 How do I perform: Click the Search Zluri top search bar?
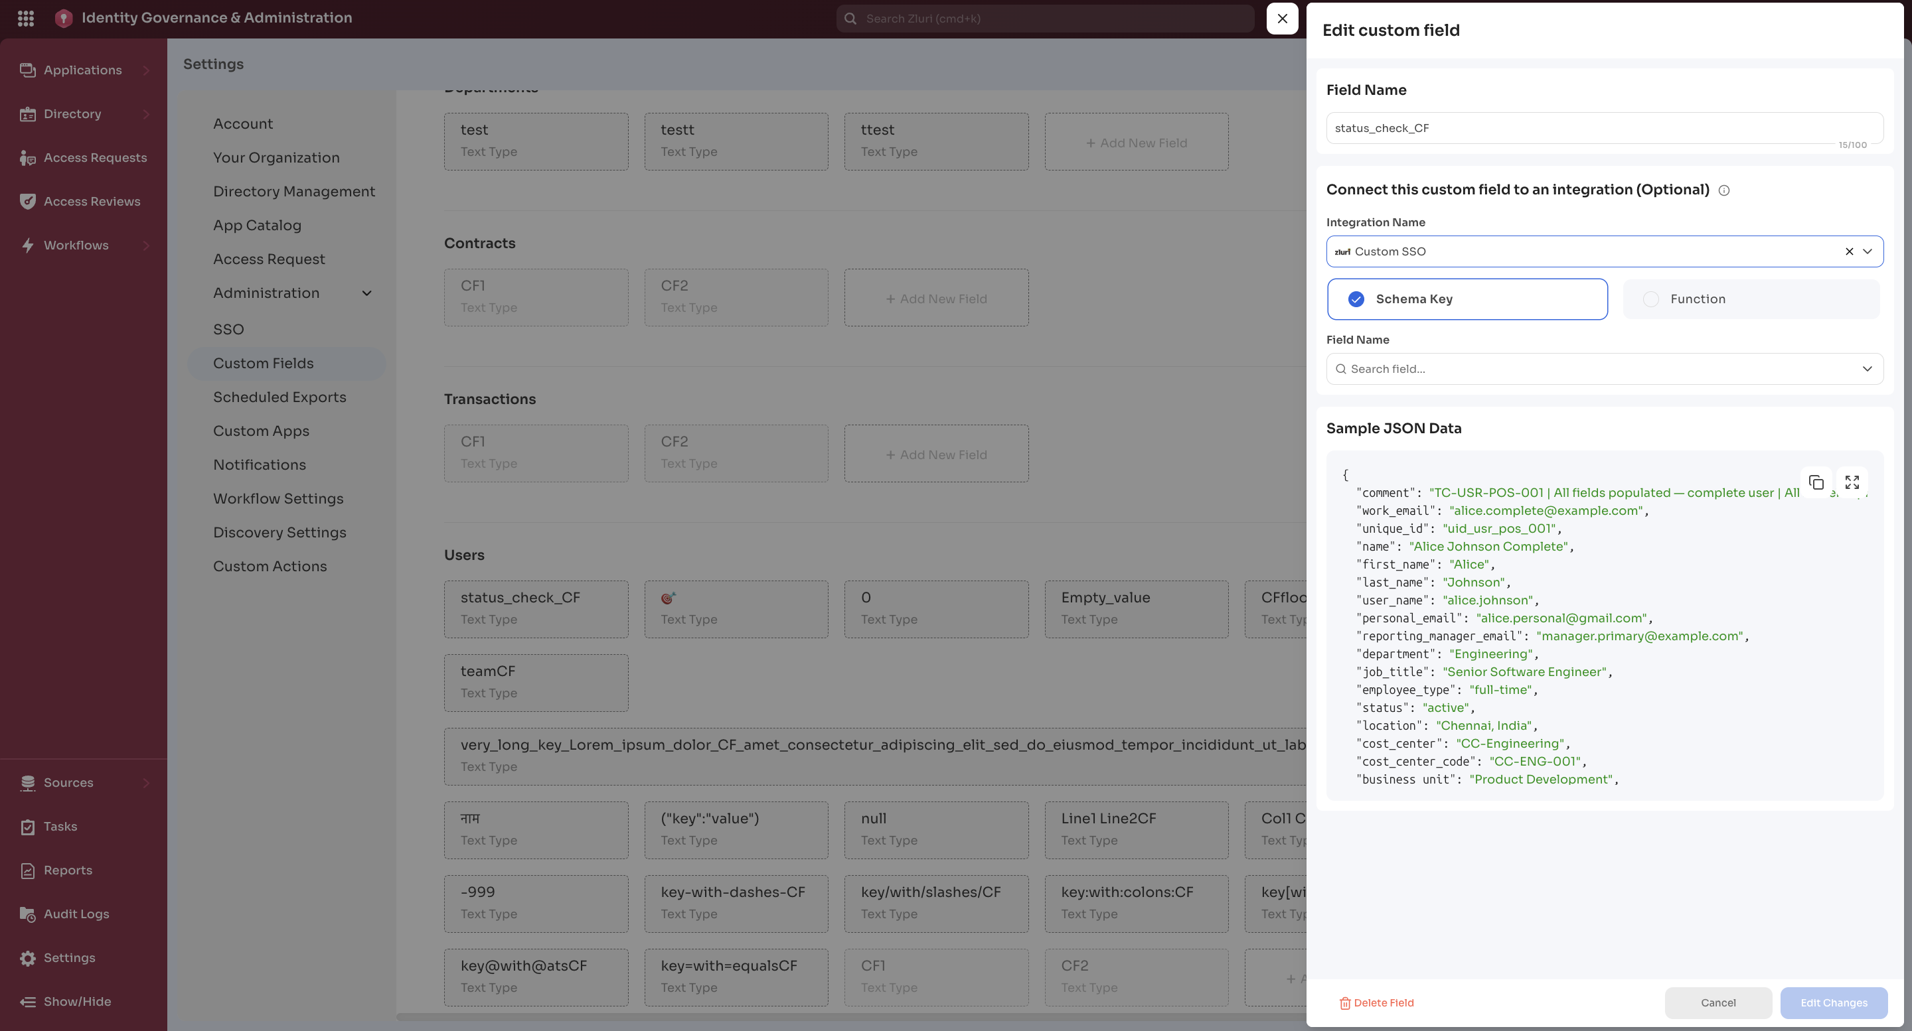point(1044,19)
